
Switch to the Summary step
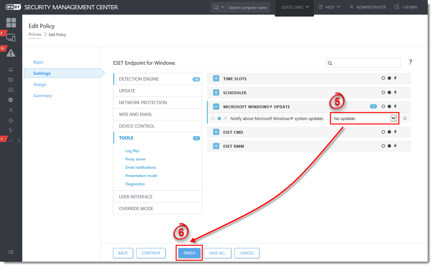pos(42,96)
